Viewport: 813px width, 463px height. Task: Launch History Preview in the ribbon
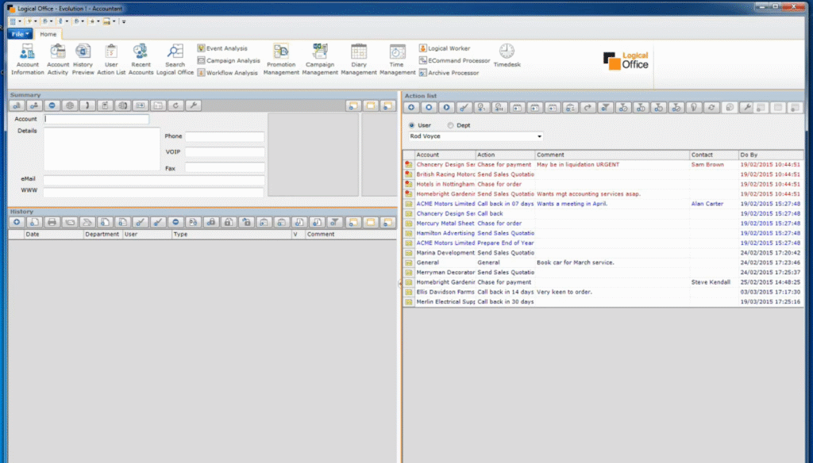click(x=83, y=59)
